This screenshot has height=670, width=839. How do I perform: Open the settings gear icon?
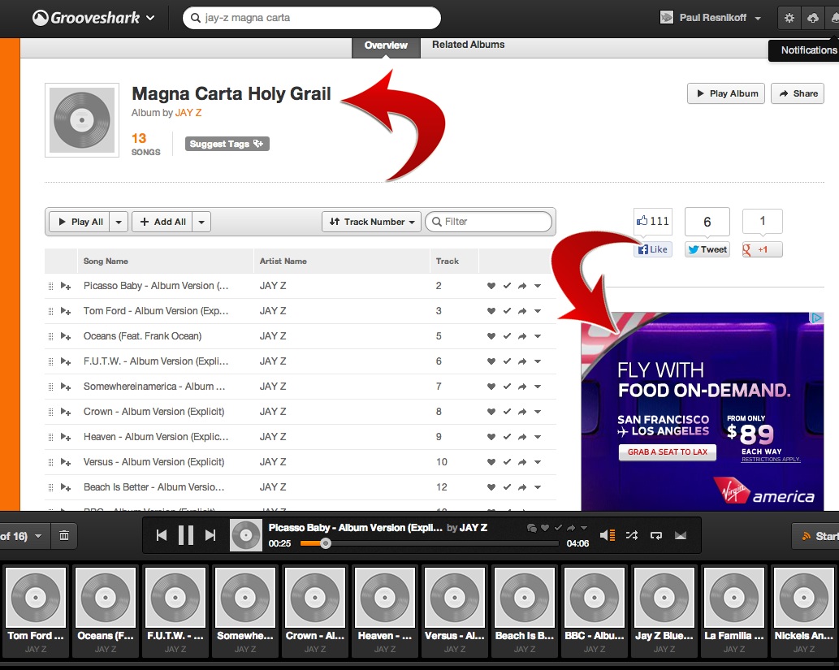tap(789, 18)
